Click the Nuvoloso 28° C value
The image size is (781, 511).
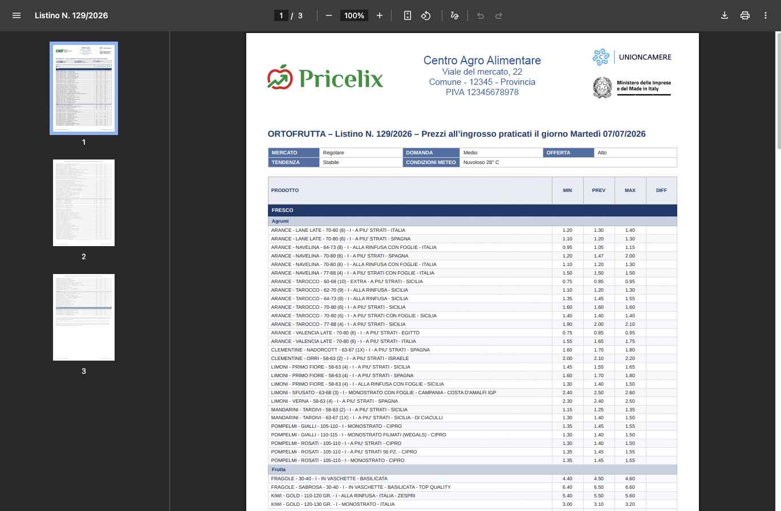pos(481,162)
